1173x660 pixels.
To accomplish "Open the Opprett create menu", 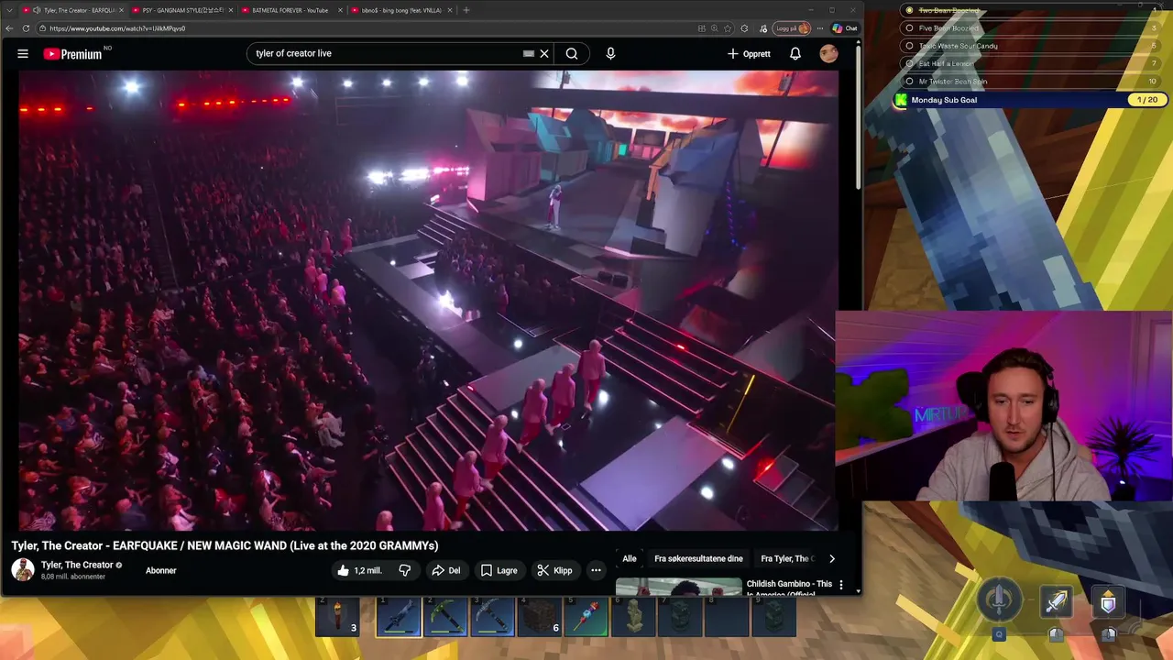I will pyautogui.click(x=749, y=54).
